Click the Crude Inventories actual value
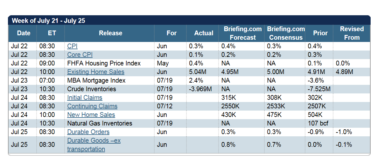377x163 pixels. [200, 89]
